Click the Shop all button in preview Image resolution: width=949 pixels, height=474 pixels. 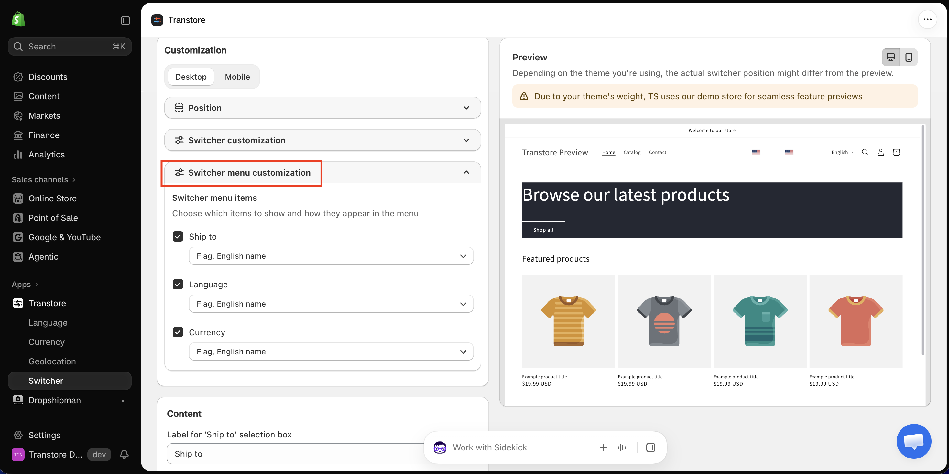[543, 230]
